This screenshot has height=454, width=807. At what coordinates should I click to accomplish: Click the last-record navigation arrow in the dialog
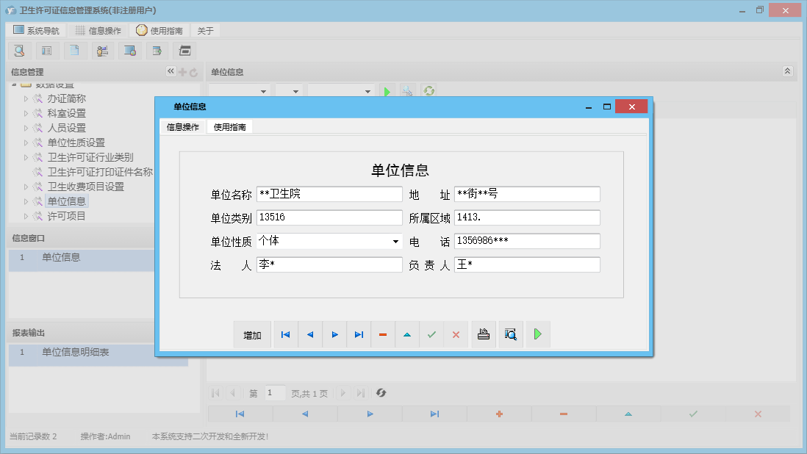[x=358, y=334]
